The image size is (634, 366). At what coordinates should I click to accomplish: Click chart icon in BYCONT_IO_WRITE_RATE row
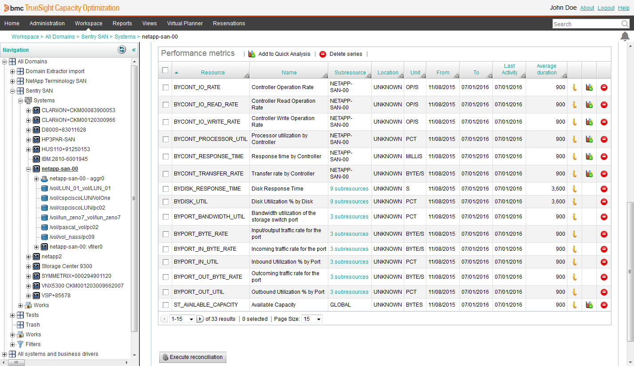coord(589,122)
